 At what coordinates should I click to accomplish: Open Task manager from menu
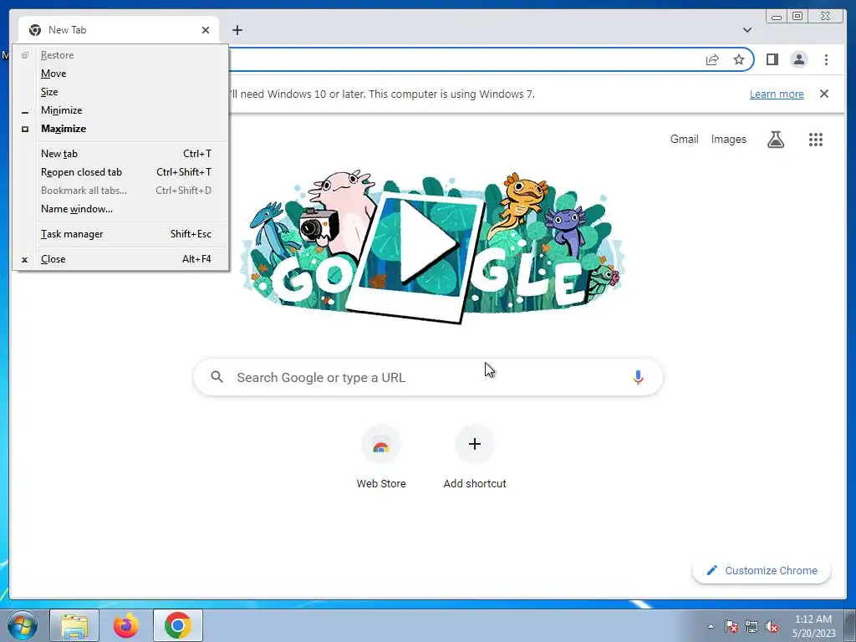(120, 234)
